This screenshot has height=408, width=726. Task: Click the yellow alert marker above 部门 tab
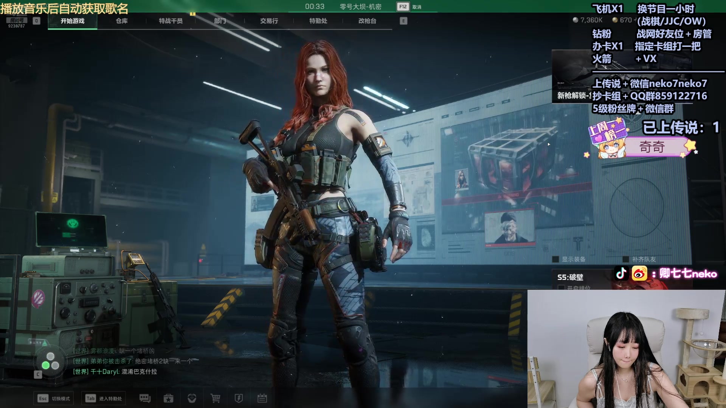click(193, 14)
